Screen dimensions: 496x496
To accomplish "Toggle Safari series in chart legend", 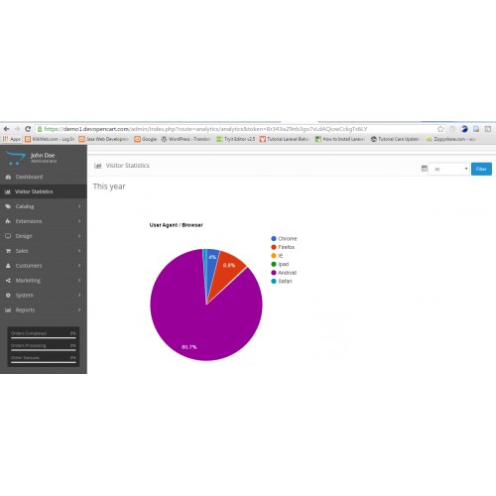I will pos(282,281).
